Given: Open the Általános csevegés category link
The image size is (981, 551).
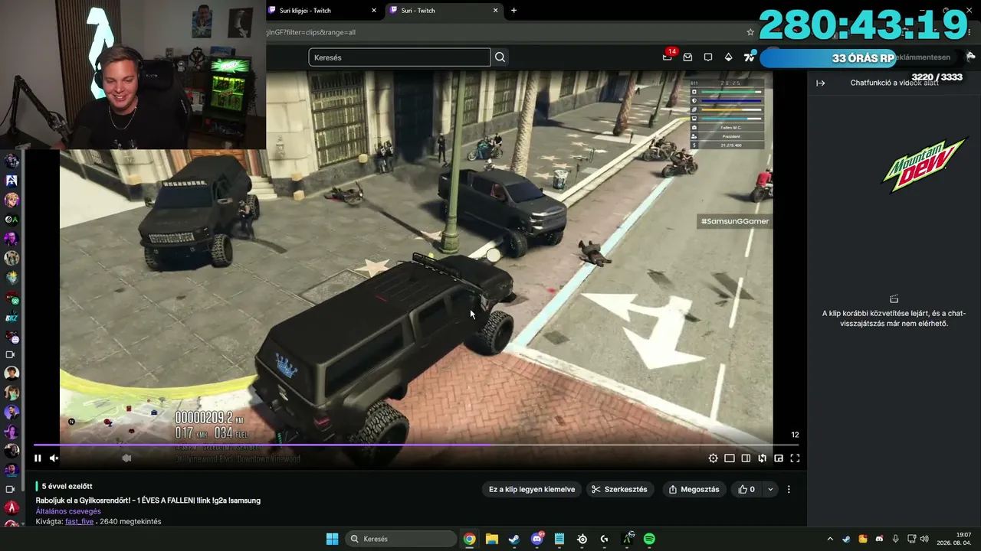Looking at the screenshot, I should [x=68, y=511].
